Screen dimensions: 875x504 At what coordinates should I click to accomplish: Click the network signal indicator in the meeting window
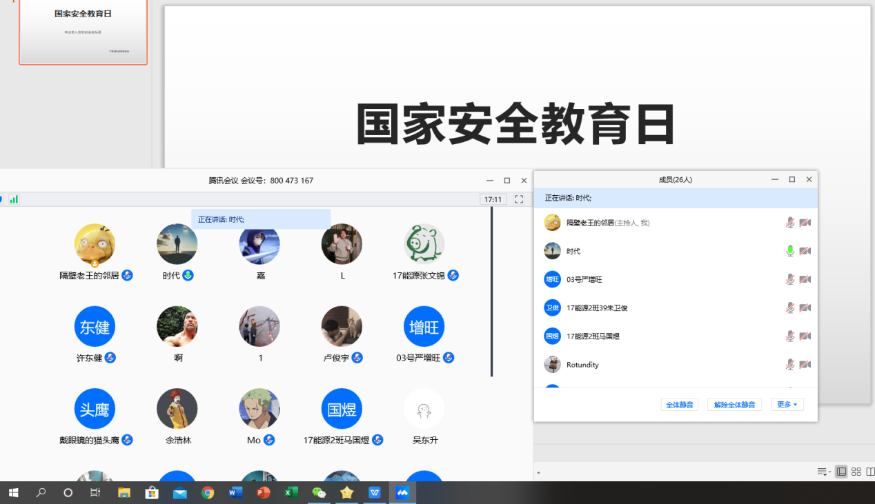pyautogui.click(x=14, y=199)
